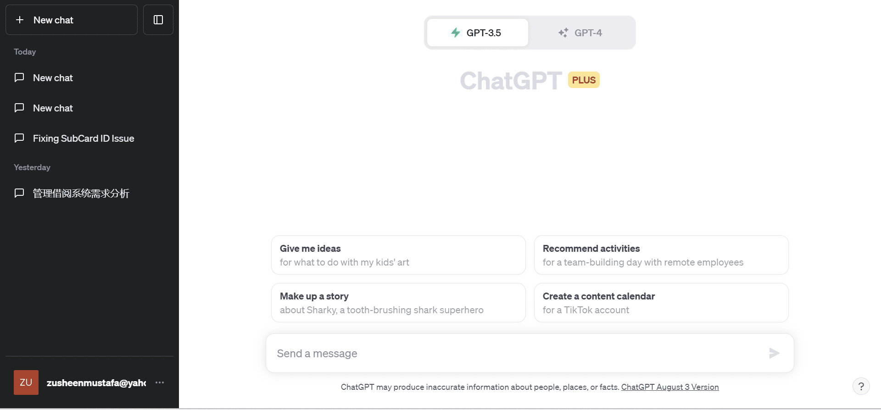Open the Fixing SubCard ID Issue chat
This screenshot has width=881, height=410.
click(84, 138)
